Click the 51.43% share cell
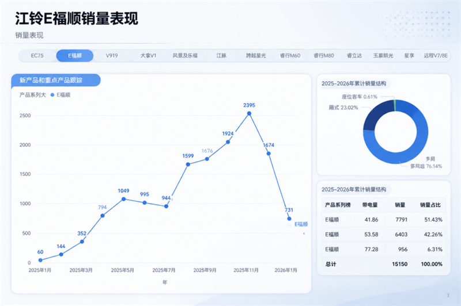The height and width of the screenshot is (306, 461). [x=433, y=220]
